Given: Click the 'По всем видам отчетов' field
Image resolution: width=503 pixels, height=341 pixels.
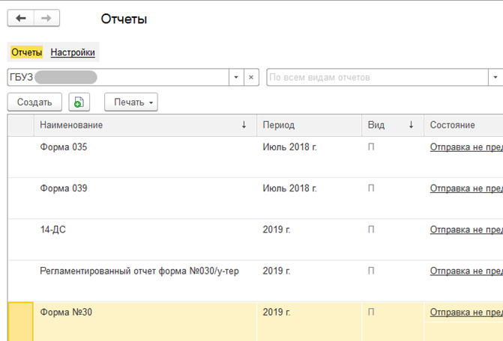Looking at the screenshot, I should click(x=375, y=77).
